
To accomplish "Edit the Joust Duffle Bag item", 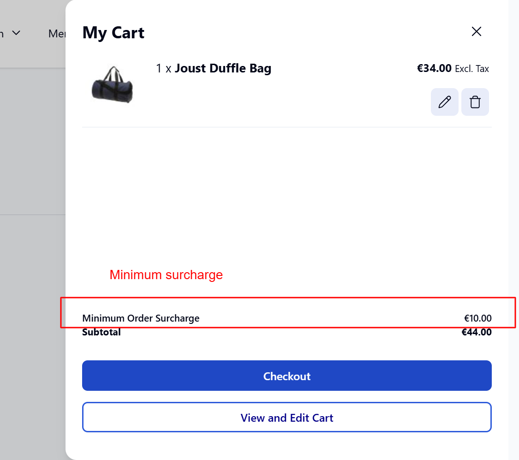I will (444, 102).
